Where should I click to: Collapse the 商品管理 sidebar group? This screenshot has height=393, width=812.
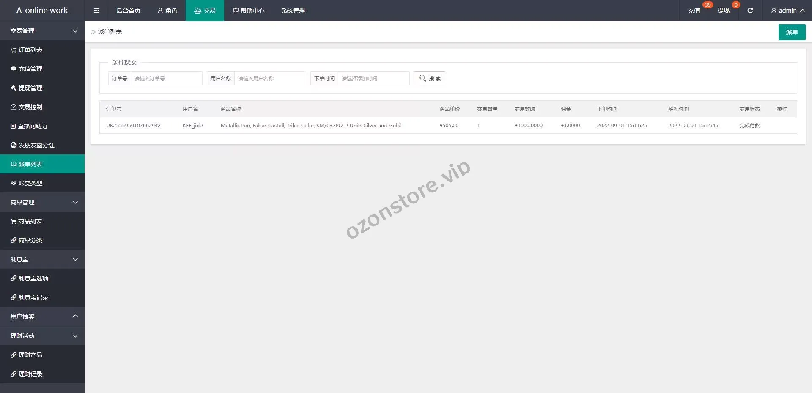[42, 202]
